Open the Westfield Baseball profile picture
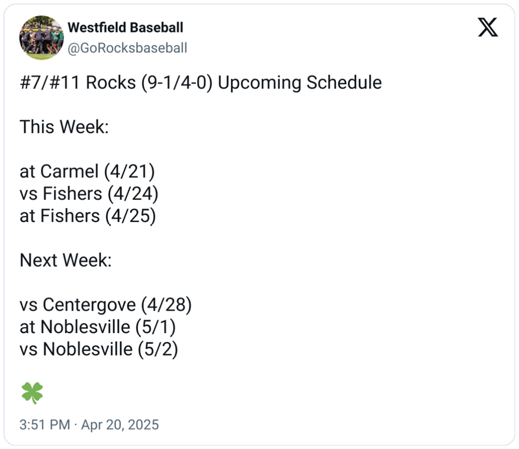This screenshot has height=449, width=519. [41, 37]
